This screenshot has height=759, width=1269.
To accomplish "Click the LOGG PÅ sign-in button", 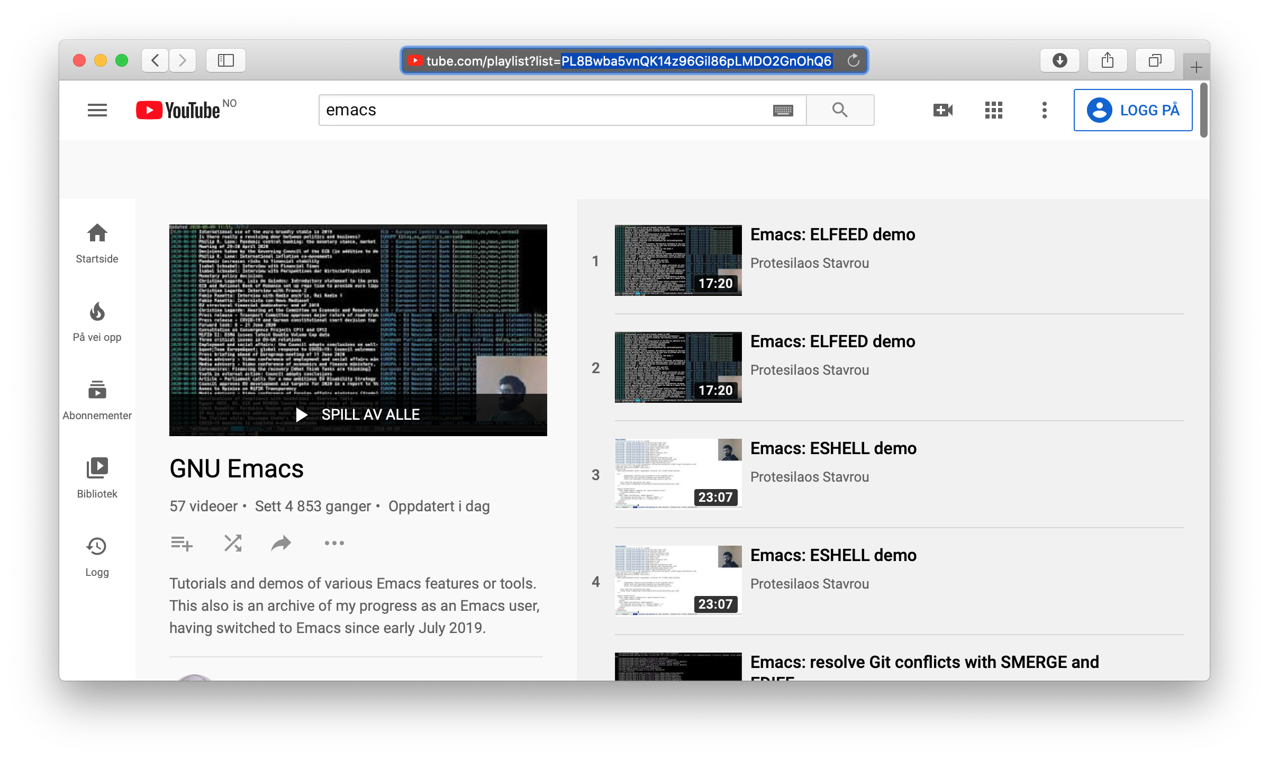I will [x=1133, y=110].
